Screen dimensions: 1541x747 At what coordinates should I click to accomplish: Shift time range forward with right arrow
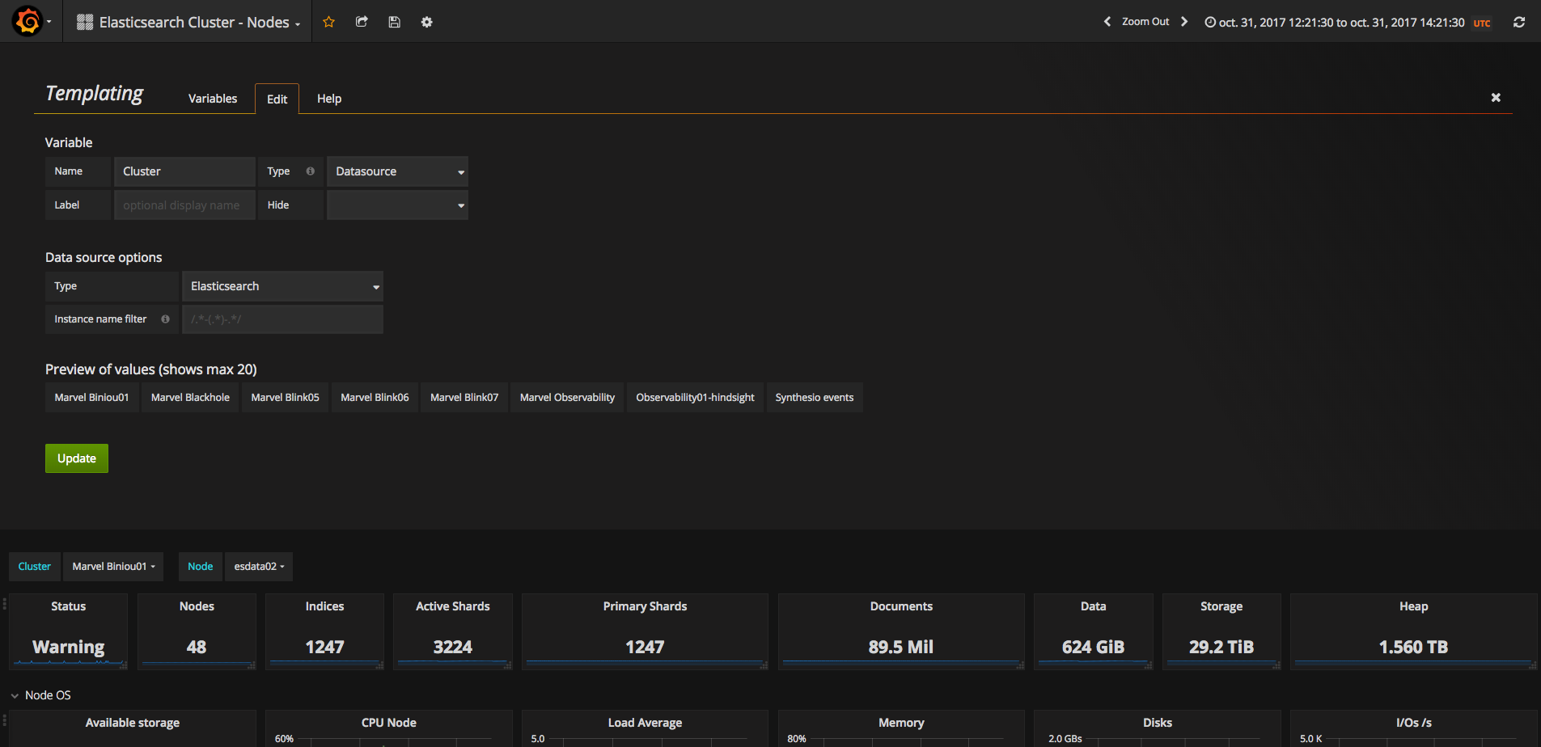[x=1184, y=22]
